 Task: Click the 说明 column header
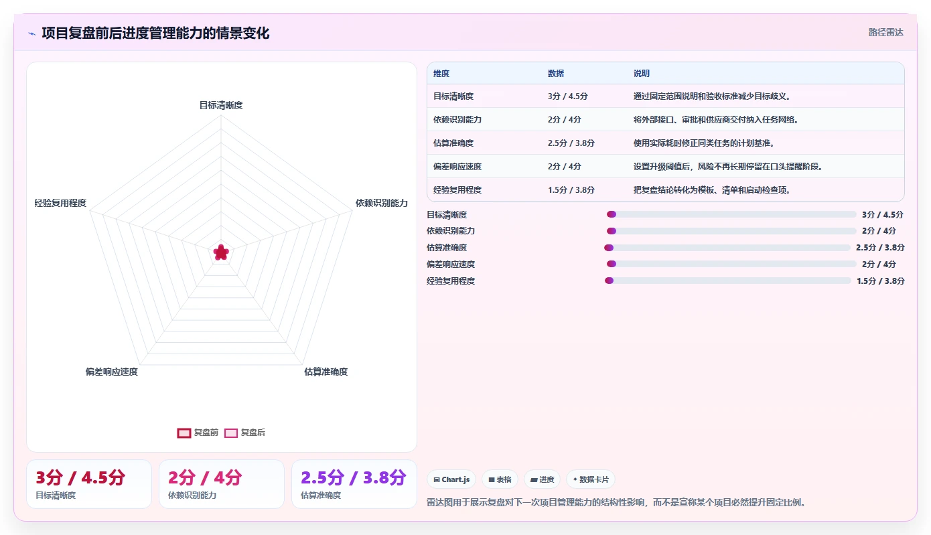click(x=642, y=74)
